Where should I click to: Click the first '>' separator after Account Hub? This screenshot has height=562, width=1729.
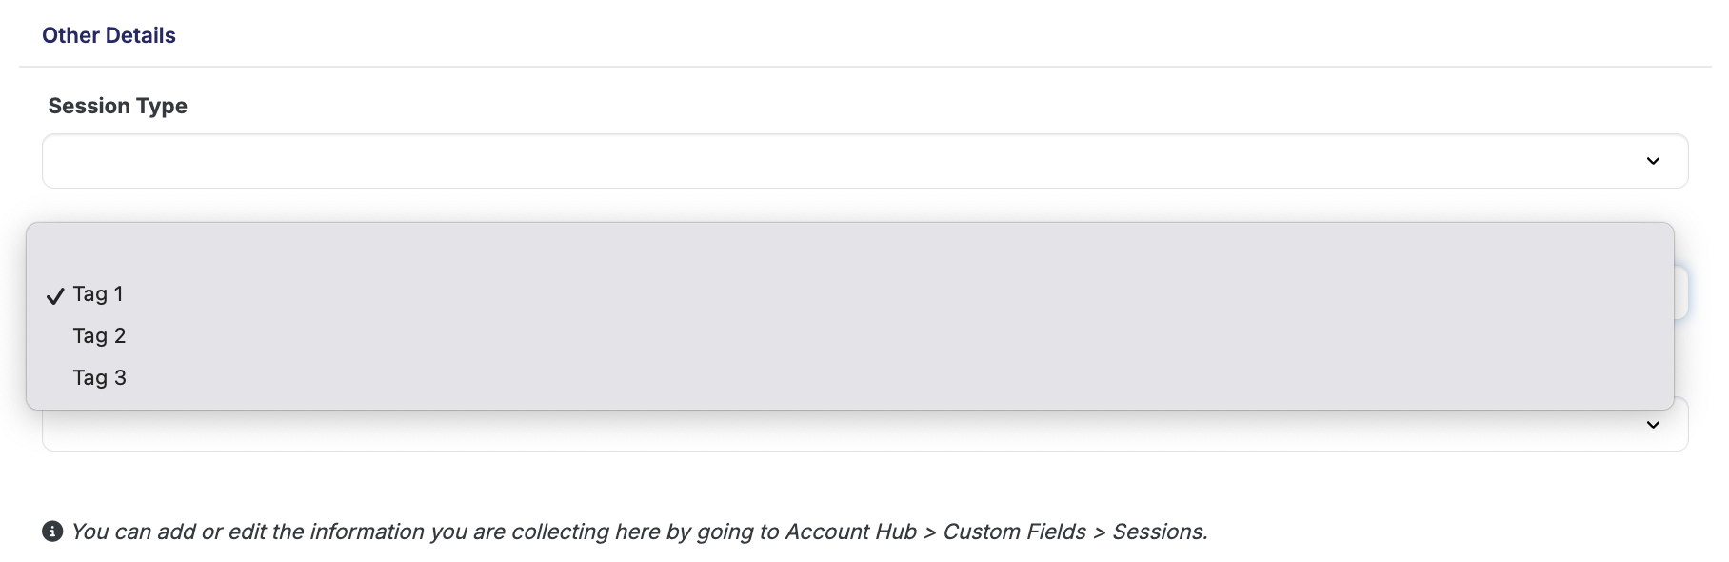click(x=930, y=532)
